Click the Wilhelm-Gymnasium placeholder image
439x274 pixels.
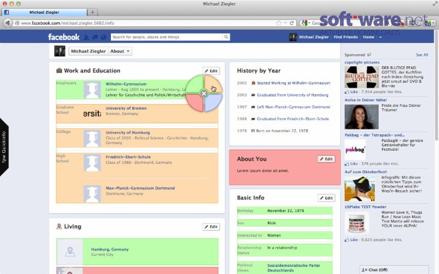pos(92,90)
